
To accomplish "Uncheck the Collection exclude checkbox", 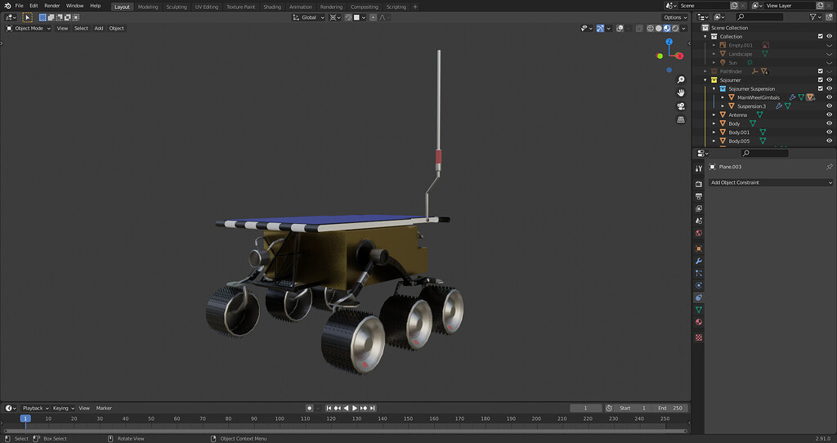I will pos(821,36).
